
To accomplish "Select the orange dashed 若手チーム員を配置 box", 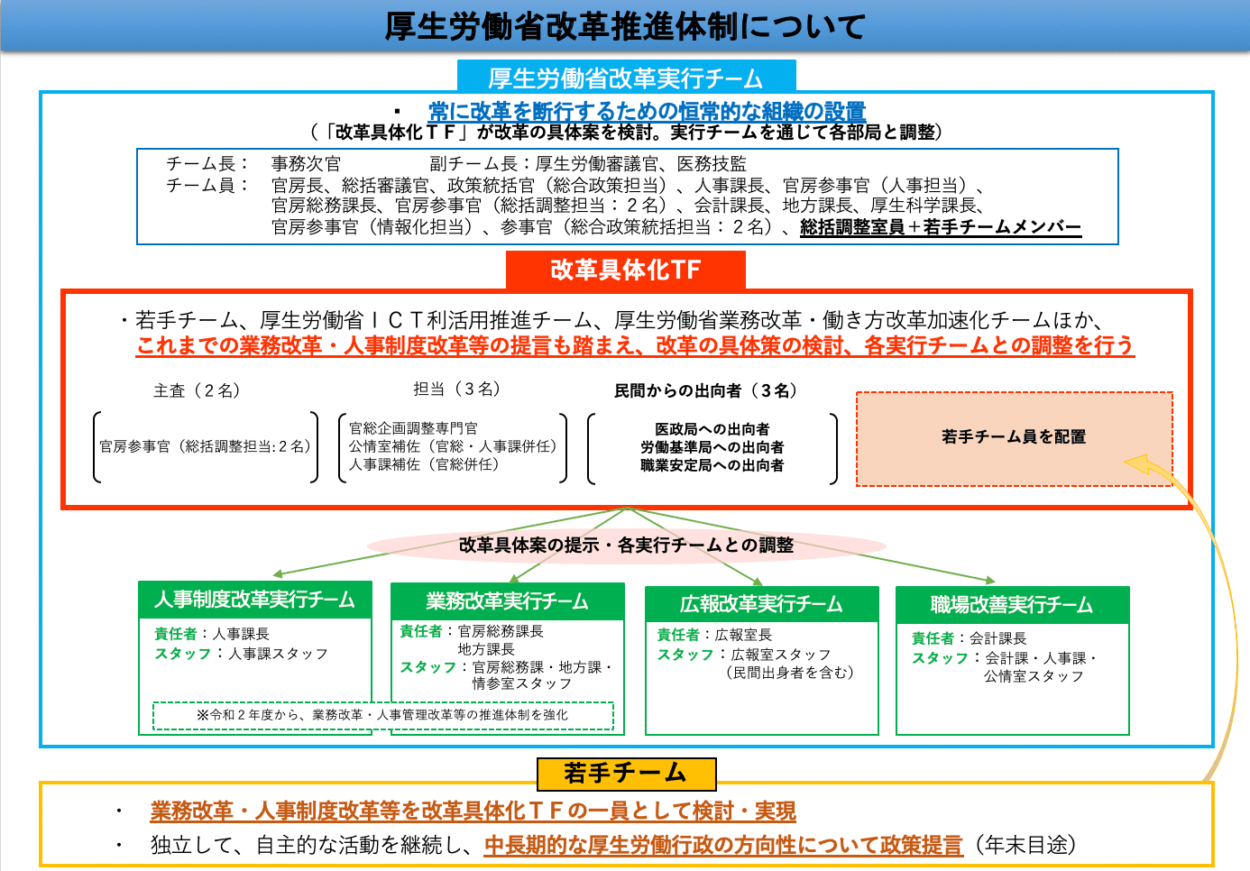I will 1014,438.
